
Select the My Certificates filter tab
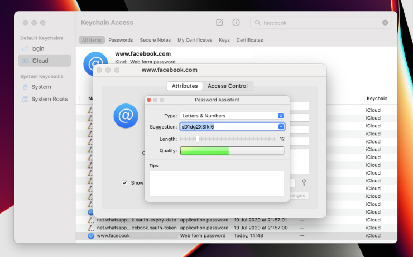195,40
